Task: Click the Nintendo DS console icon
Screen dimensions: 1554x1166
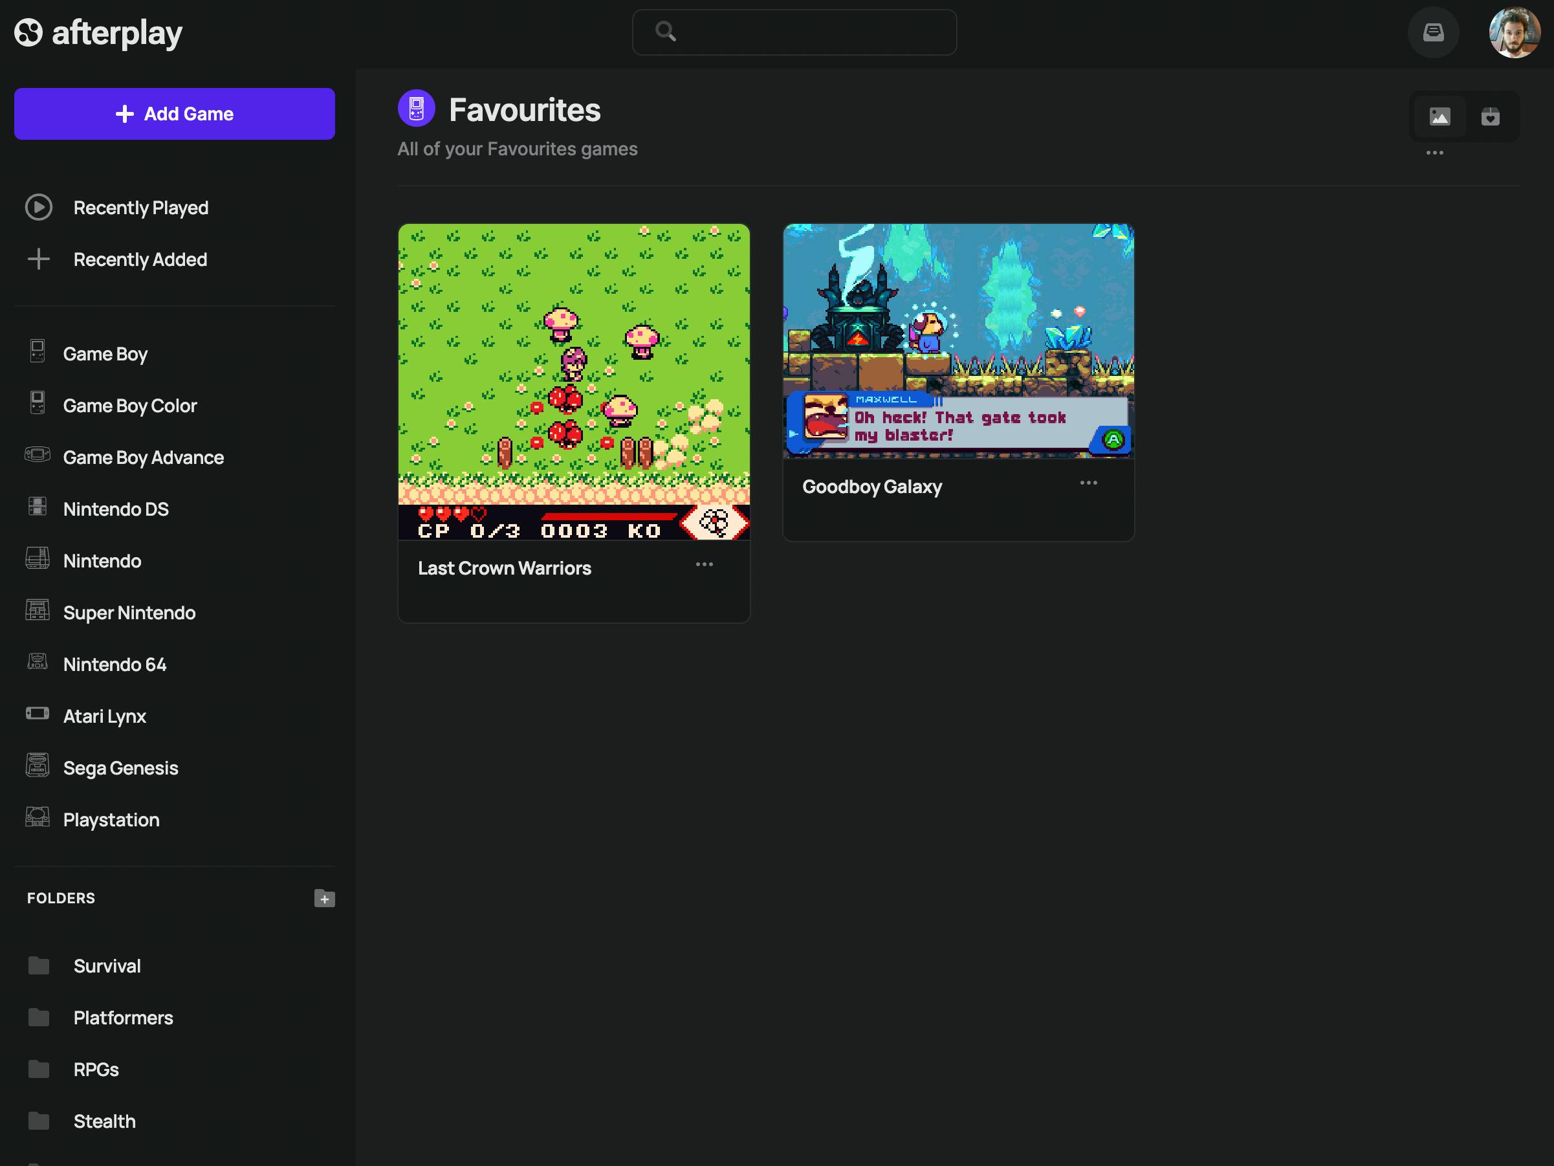Action: pos(38,506)
